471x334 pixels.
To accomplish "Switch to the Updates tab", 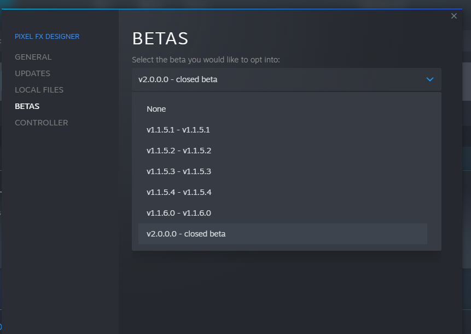I will click(x=32, y=73).
